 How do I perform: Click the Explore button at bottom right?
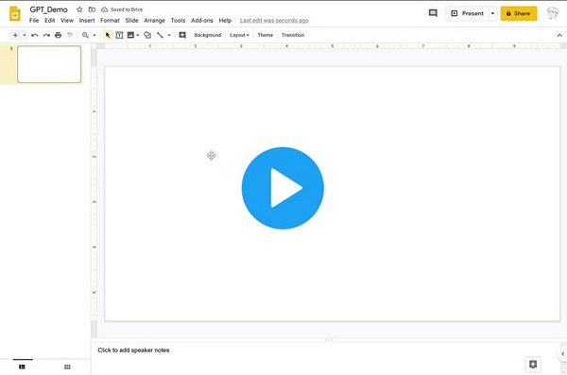(x=533, y=365)
